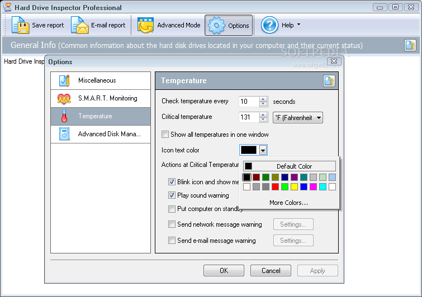This screenshot has height=297, width=422.
Task: Pick the olive color swatch
Action: [x=276, y=177]
